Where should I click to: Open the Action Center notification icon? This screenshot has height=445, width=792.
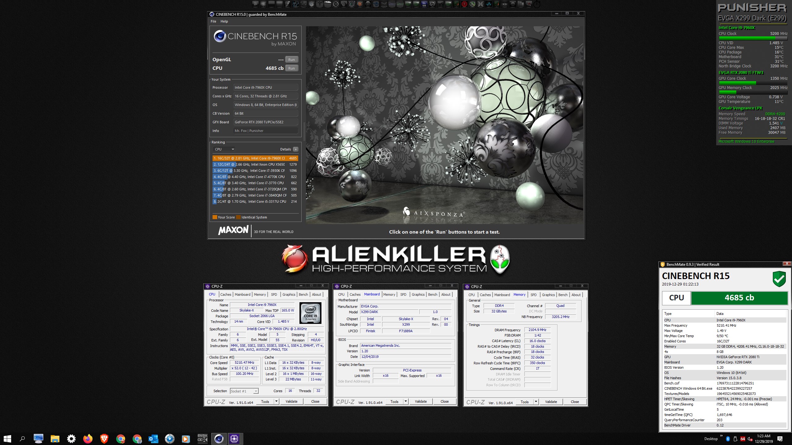click(780, 439)
